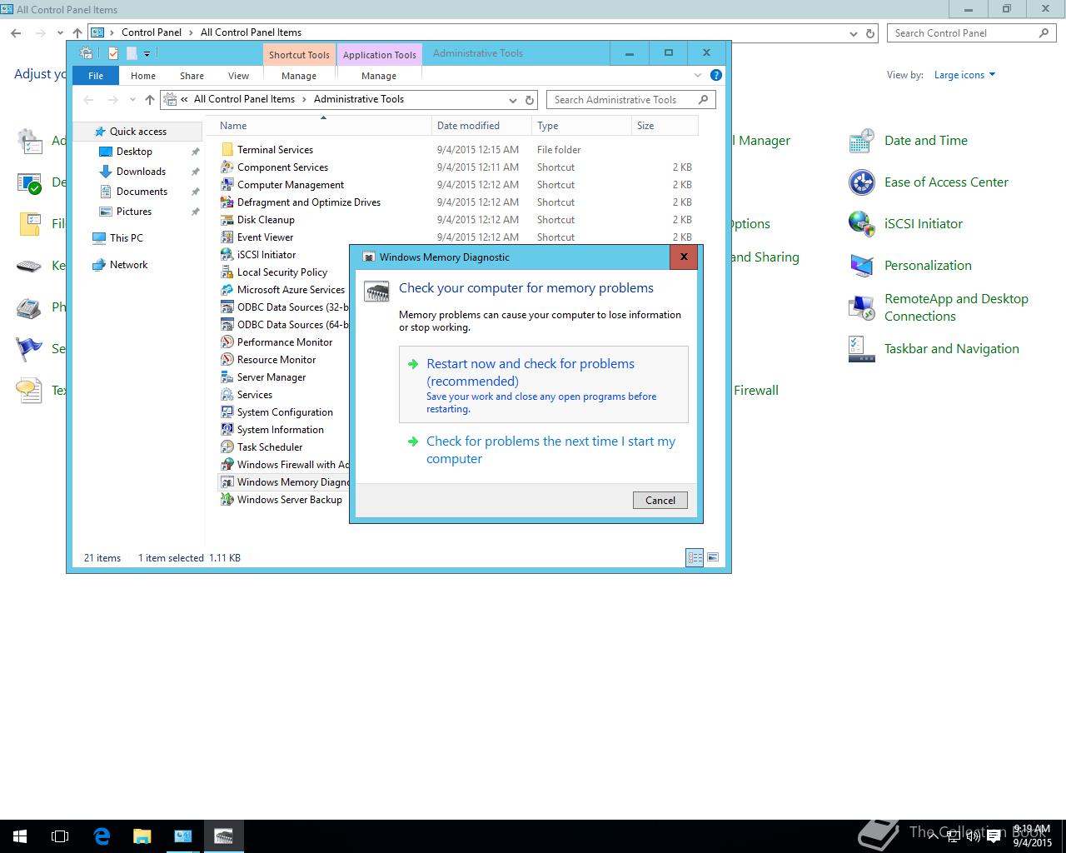The height and width of the screenshot is (853, 1066).
Task: Select the iSCSI Initiator file icon
Action: (x=227, y=255)
